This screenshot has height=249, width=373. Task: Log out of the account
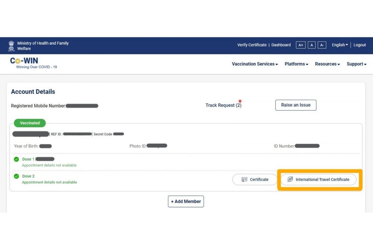[x=360, y=45]
